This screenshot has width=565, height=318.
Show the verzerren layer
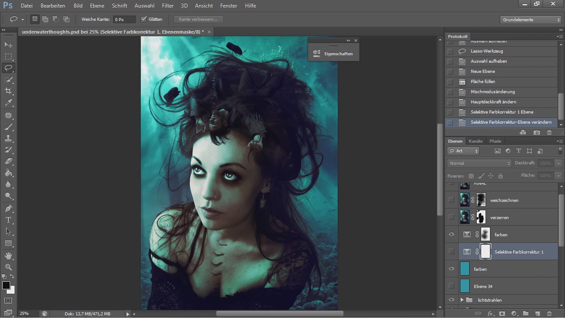tap(451, 217)
